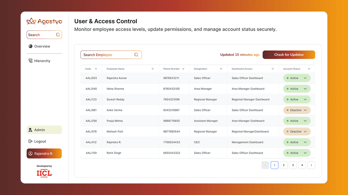Open the Overview menu item
Screen dimensions: 348x195
42,46
